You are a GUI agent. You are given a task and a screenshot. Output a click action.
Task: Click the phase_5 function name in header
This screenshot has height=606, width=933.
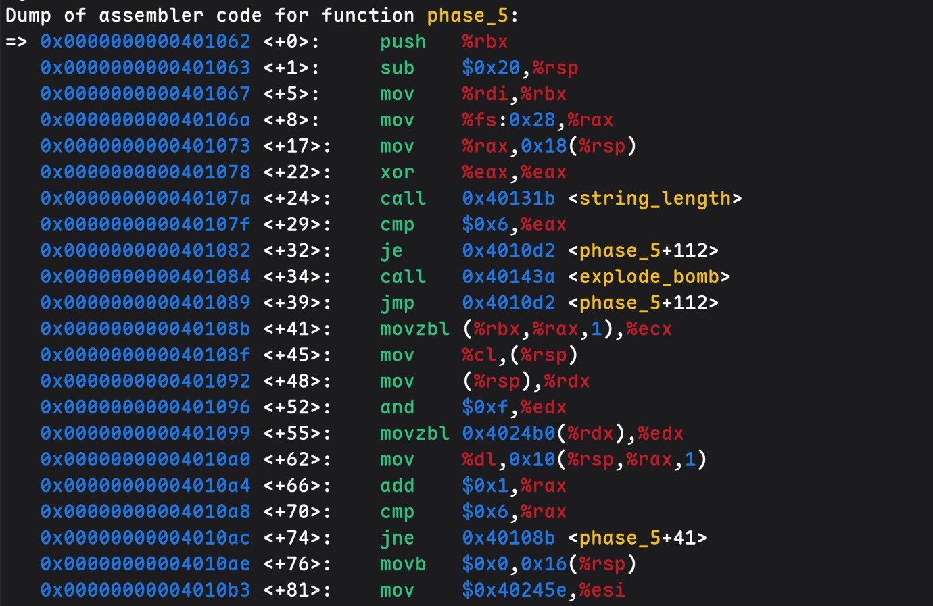[467, 16]
